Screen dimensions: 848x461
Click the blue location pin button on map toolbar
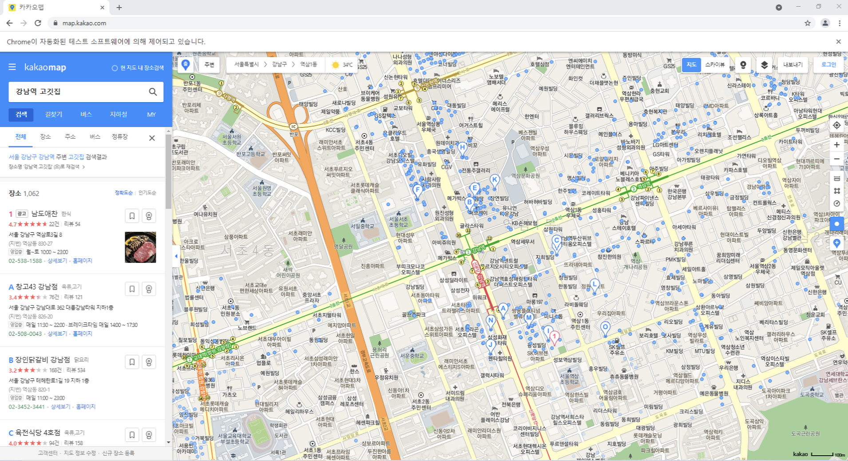coord(186,65)
